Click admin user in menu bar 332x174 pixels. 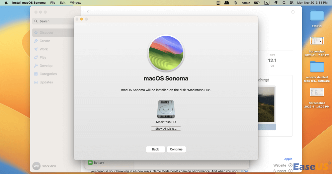coord(246,3)
